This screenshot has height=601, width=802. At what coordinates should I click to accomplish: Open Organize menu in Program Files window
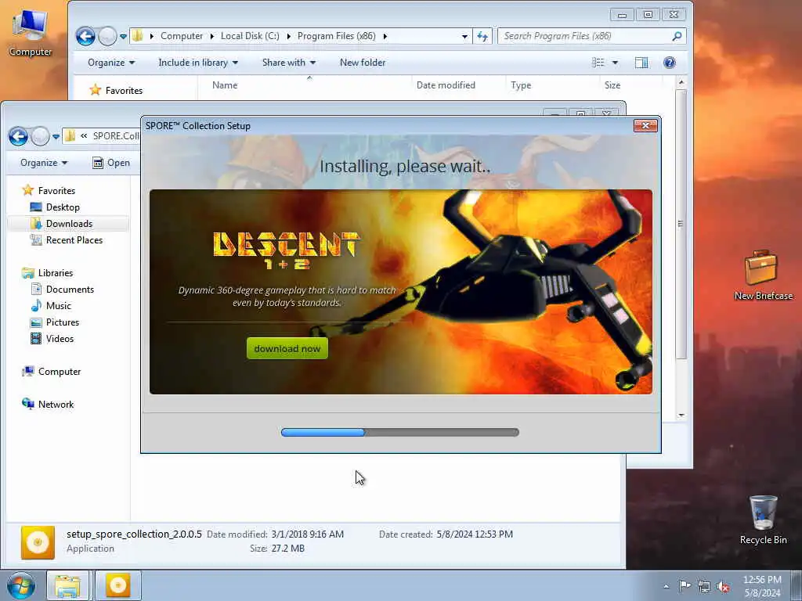(x=111, y=63)
